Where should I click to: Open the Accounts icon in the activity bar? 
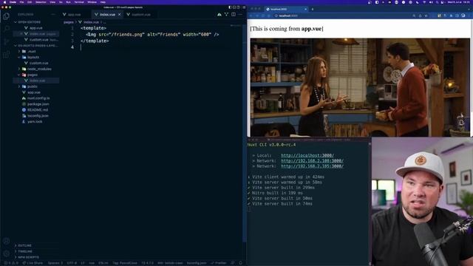[x=6, y=241]
